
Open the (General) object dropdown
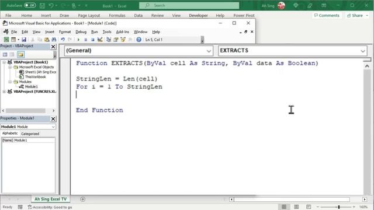pyautogui.click(x=209, y=51)
